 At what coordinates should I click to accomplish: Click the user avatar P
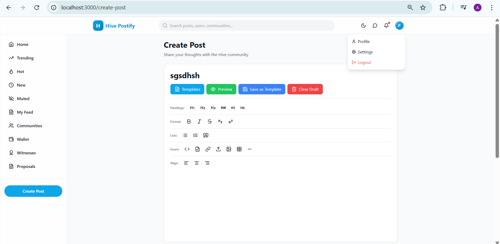[x=399, y=26]
